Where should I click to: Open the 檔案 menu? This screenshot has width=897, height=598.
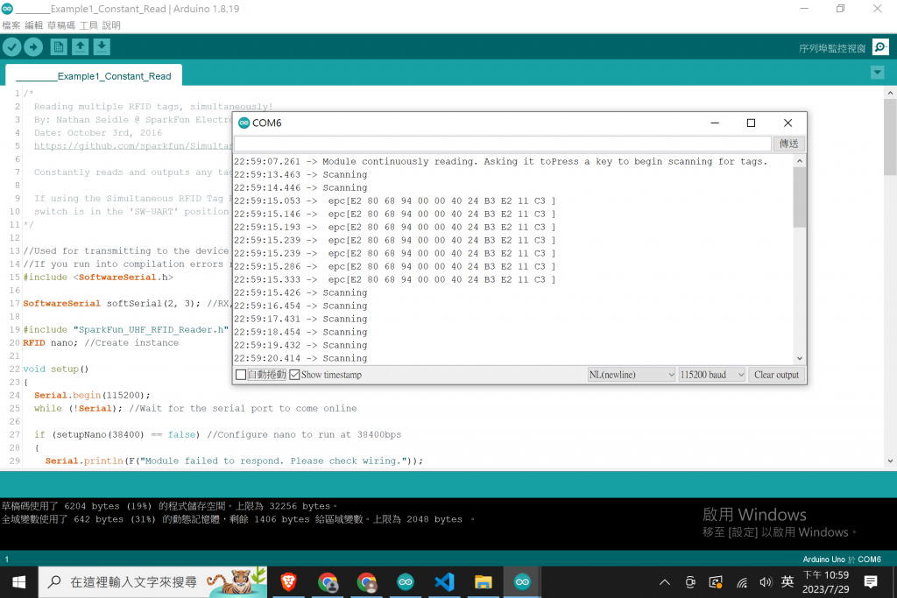[11, 25]
